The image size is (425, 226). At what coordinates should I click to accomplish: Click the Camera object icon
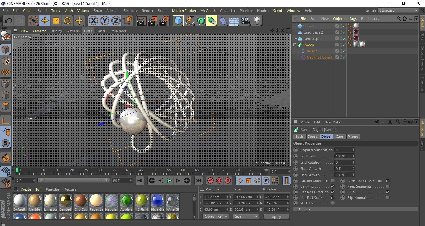pyautogui.click(x=245, y=21)
